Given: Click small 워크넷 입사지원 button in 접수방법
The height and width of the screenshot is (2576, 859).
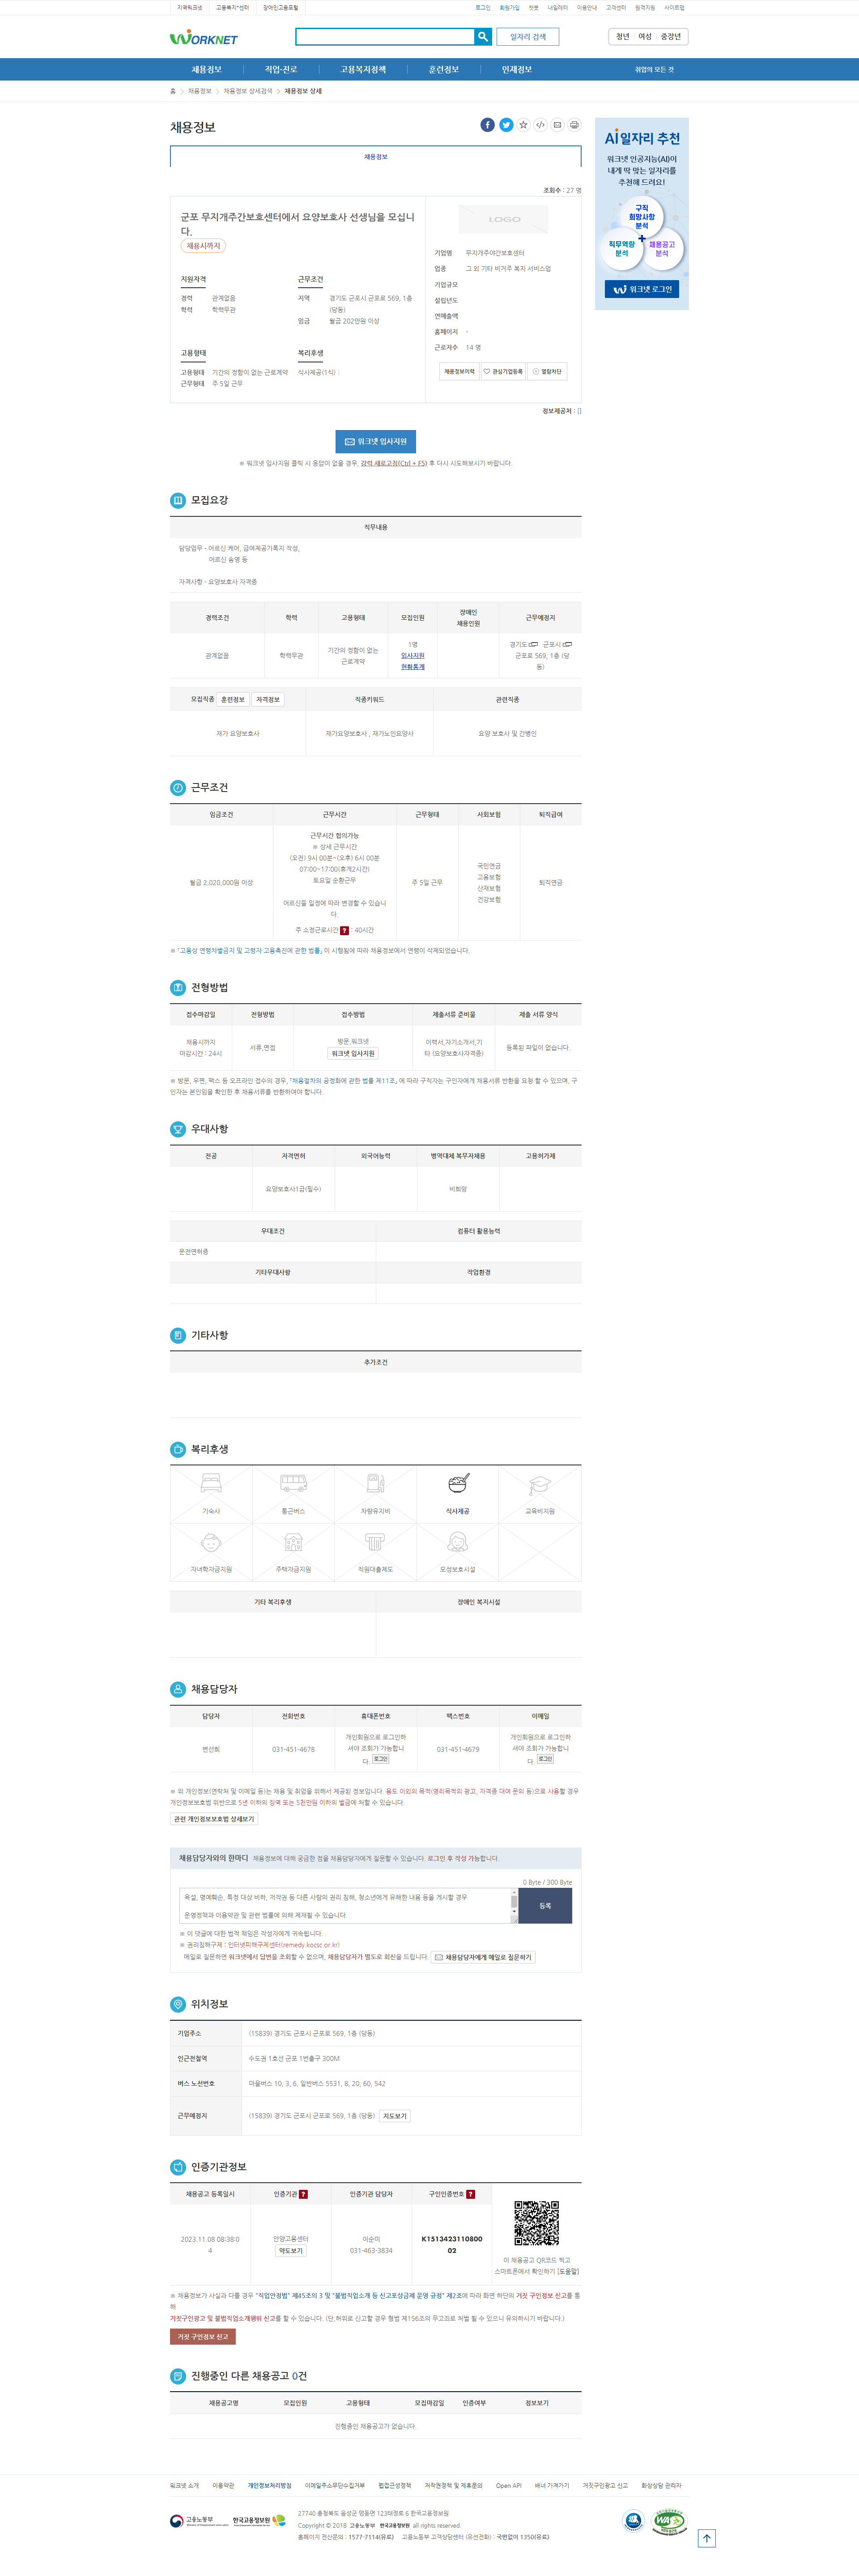Looking at the screenshot, I should [x=353, y=1053].
